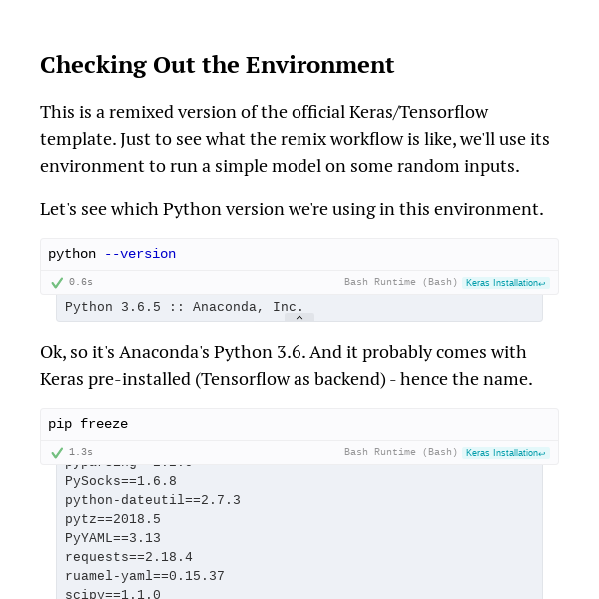599x599 pixels.
Task: Click inside the pip freeze code cell
Action: pyautogui.click(x=299, y=425)
